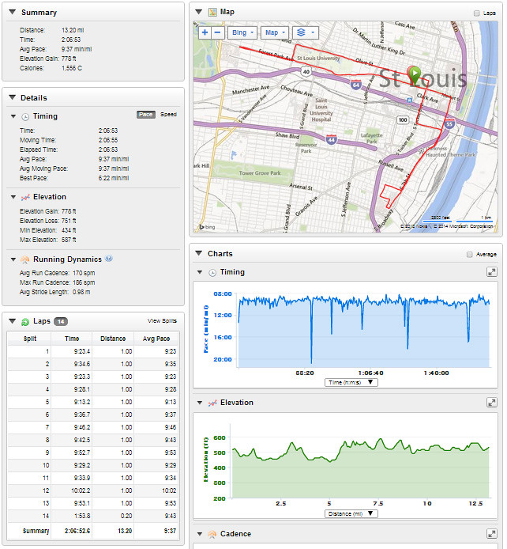The width and height of the screenshot is (507, 549).
Task: Switch Timing display to Pace
Action: (146, 115)
